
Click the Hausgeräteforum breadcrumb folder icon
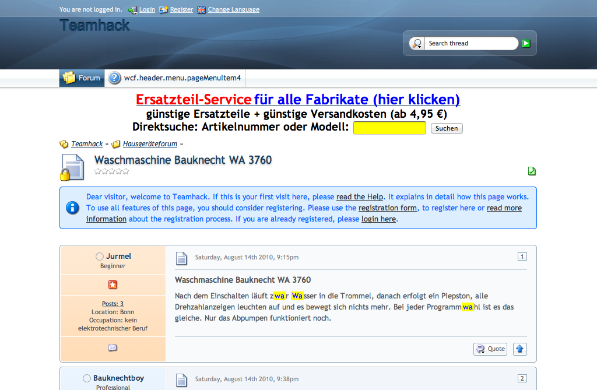click(x=116, y=144)
